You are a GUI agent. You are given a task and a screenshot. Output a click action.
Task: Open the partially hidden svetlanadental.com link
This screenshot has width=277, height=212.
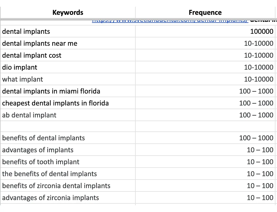point(170,21)
